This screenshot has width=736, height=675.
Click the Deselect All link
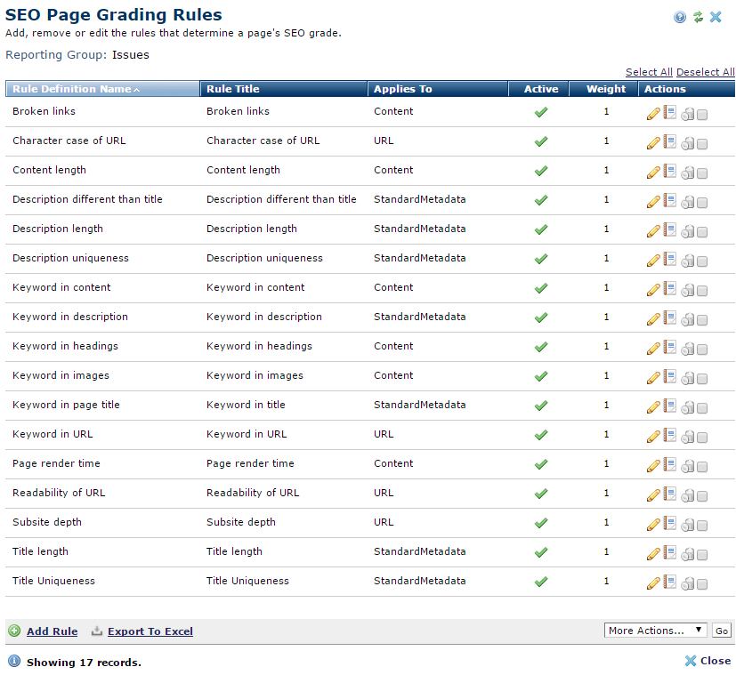pyautogui.click(x=705, y=72)
